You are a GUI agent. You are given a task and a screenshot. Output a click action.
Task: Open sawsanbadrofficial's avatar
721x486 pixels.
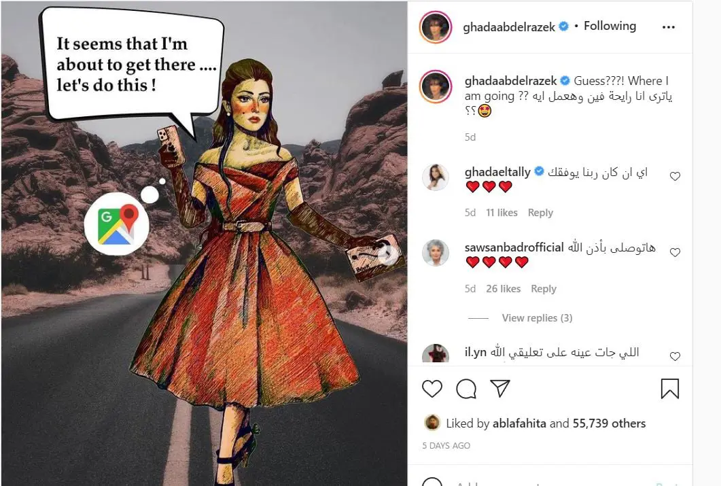click(x=436, y=252)
